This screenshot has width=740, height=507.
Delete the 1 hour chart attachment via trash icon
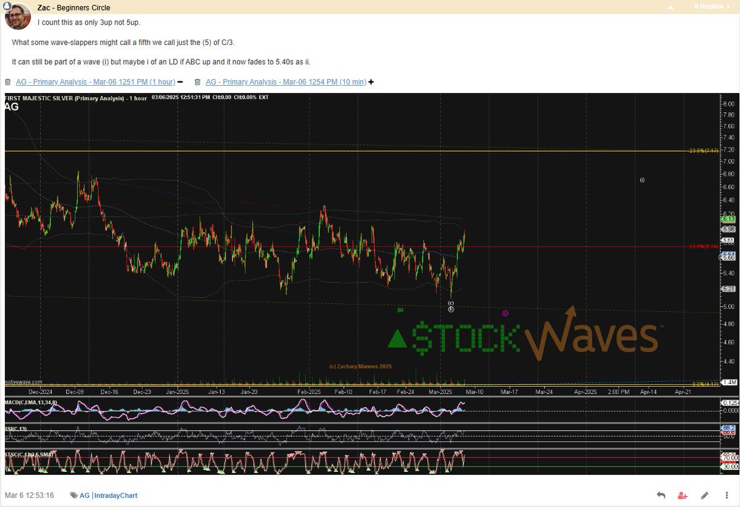pyautogui.click(x=7, y=82)
